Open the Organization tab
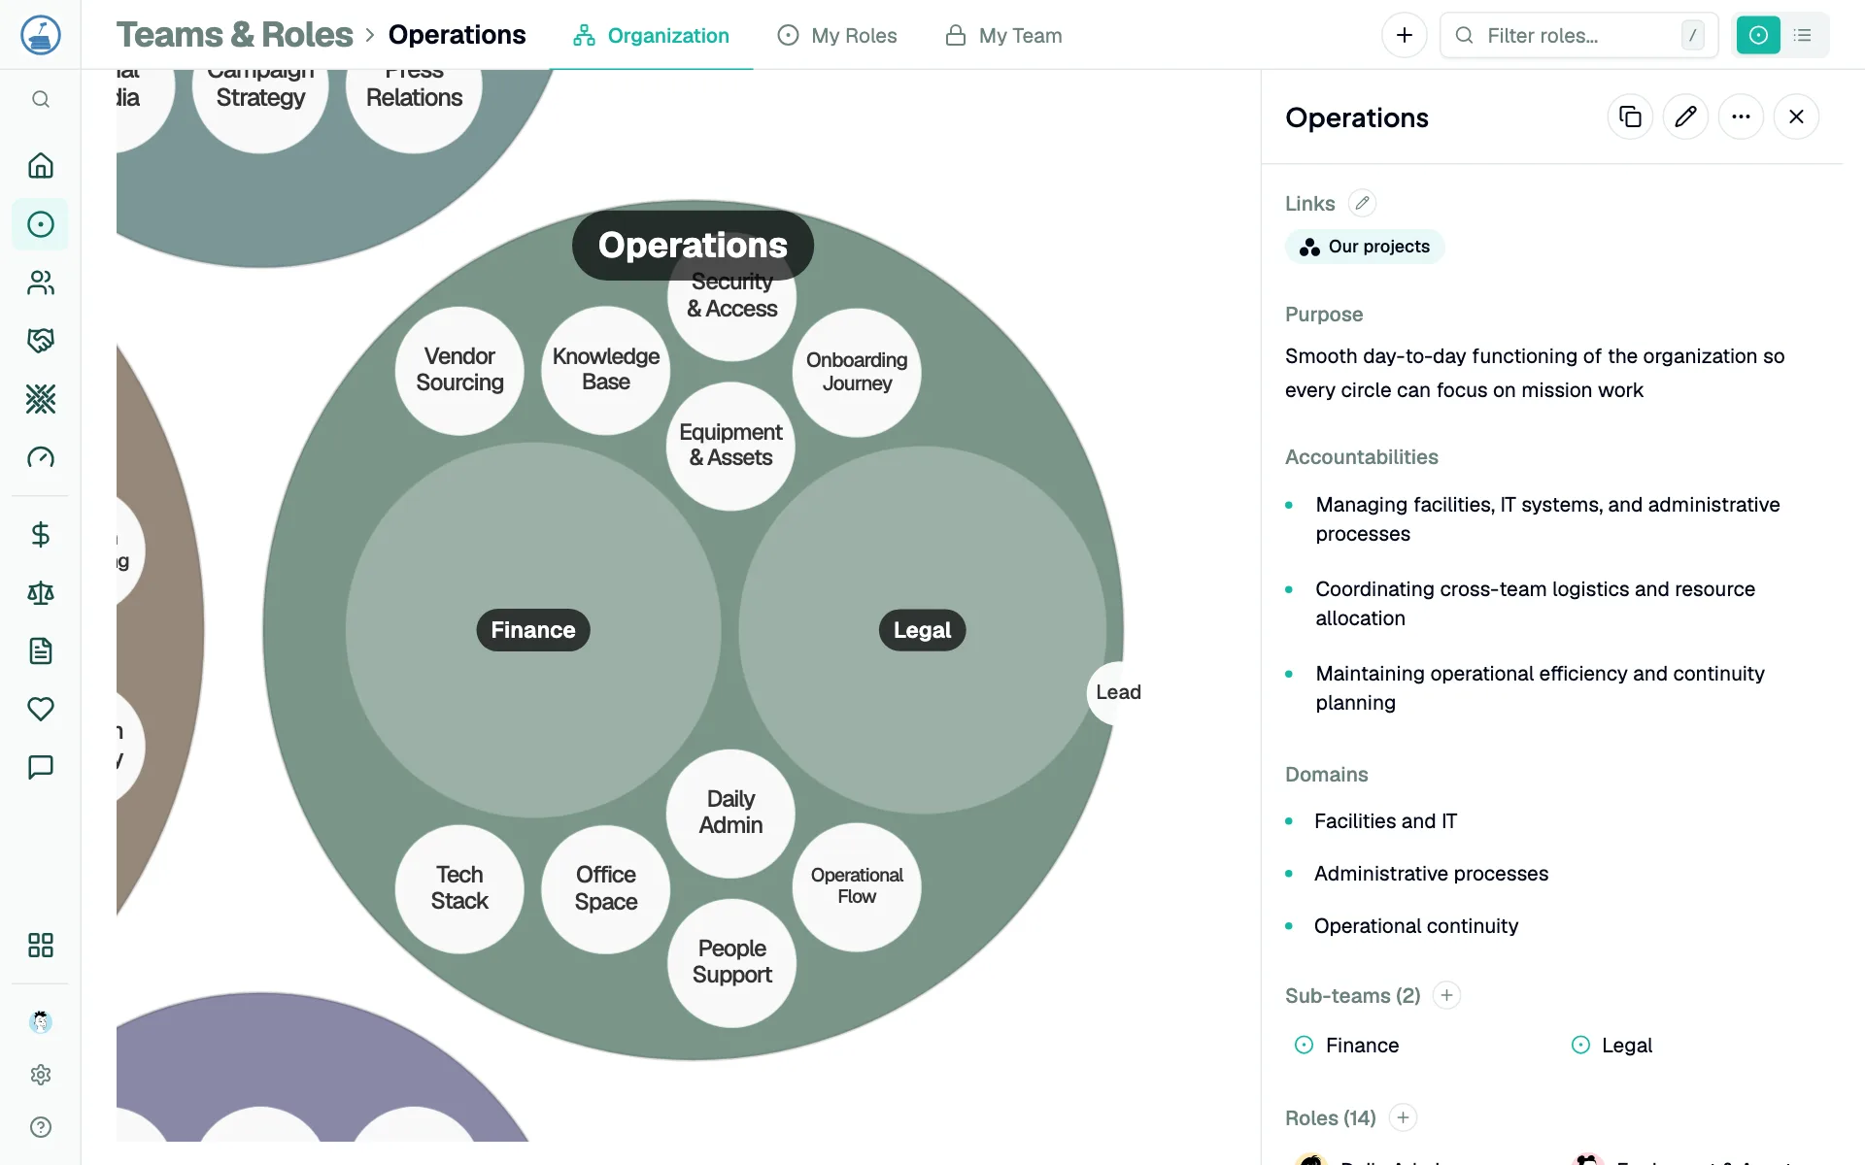Image resolution: width=1865 pixels, height=1165 pixels. 652,36
